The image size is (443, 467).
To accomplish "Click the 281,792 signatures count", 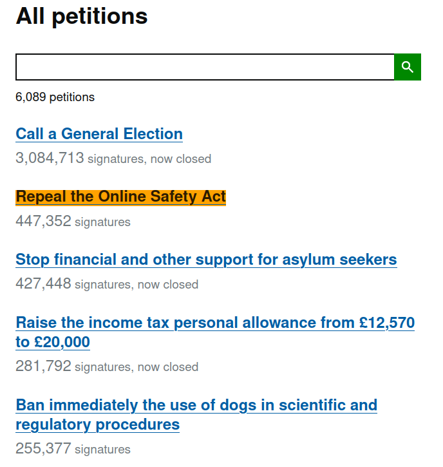I will (44, 366).
